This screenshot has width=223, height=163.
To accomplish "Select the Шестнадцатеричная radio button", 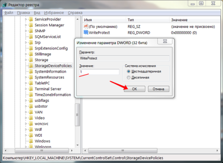I will [x=128, y=71].
